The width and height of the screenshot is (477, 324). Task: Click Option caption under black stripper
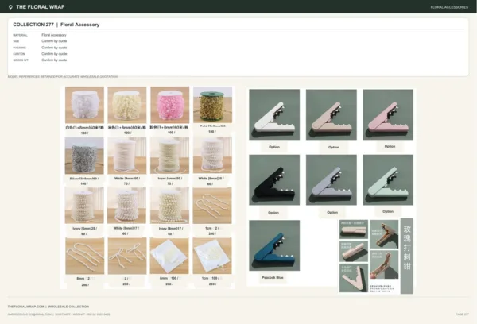tap(273, 213)
